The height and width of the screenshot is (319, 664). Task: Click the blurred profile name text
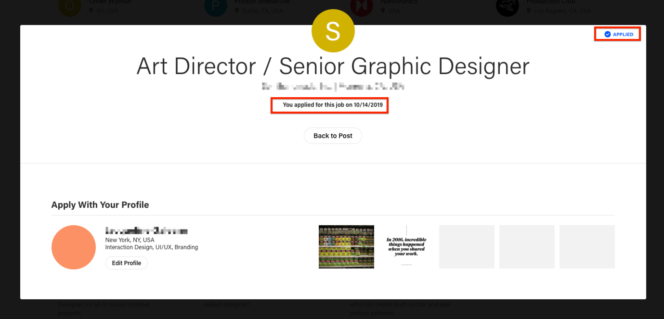(146, 231)
